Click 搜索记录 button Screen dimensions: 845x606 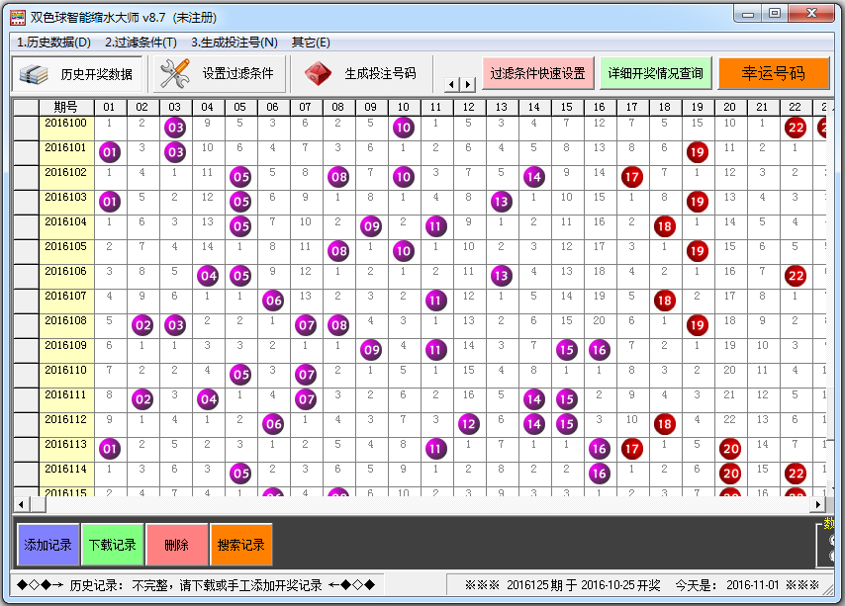tap(240, 545)
